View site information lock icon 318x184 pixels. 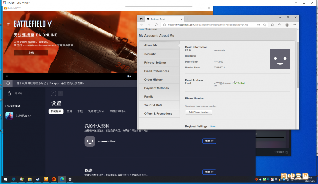point(165,25)
